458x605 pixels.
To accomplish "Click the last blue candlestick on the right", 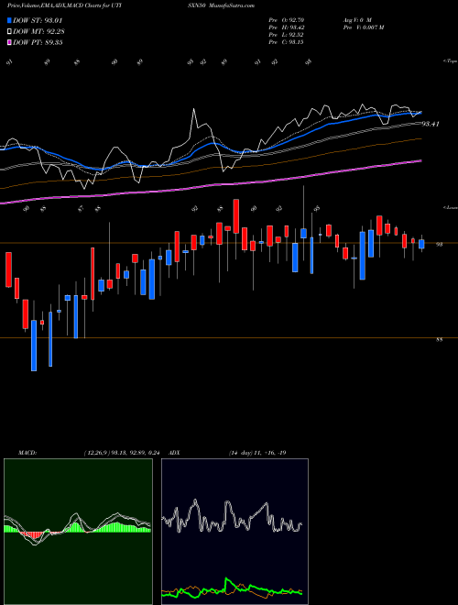I will point(421,244).
